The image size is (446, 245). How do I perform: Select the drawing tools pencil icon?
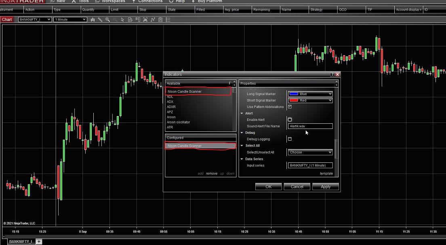coord(100,20)
